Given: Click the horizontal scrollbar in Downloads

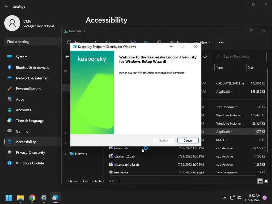Looking at the screenshot, I should (x=182, y=176).
